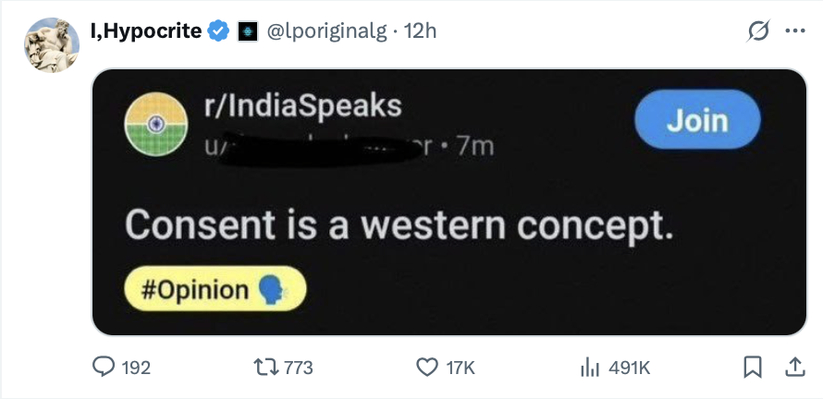
Task: Click the square affiliate badge beside the name
Action: click(246, 31)
